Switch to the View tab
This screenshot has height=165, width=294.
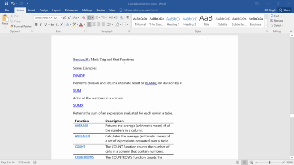pos(112,10)
